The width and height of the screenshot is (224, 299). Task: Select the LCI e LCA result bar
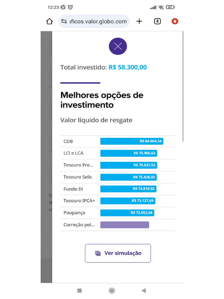pyautogui.click(x=129, y=153)
